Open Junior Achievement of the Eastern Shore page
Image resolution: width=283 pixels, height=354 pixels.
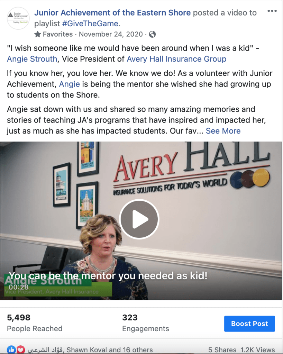point(112,13)
